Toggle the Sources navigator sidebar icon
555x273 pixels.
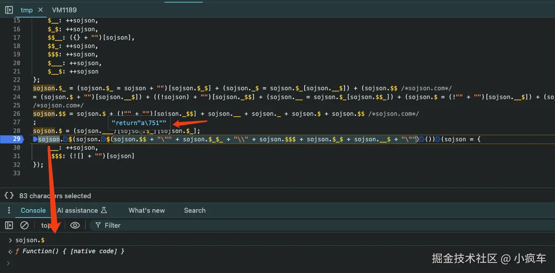pyautogui.click(x=9, y=10)
